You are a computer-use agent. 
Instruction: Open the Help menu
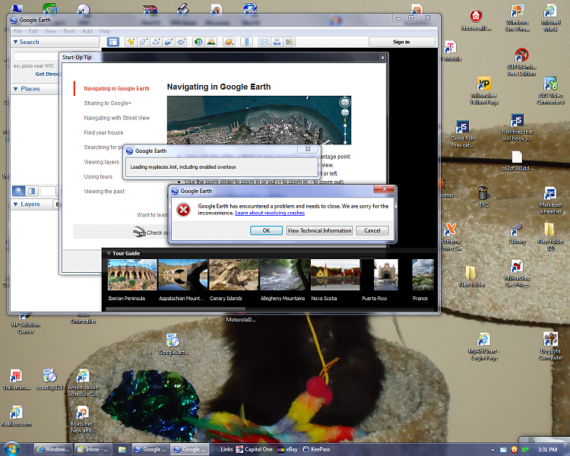105,31
